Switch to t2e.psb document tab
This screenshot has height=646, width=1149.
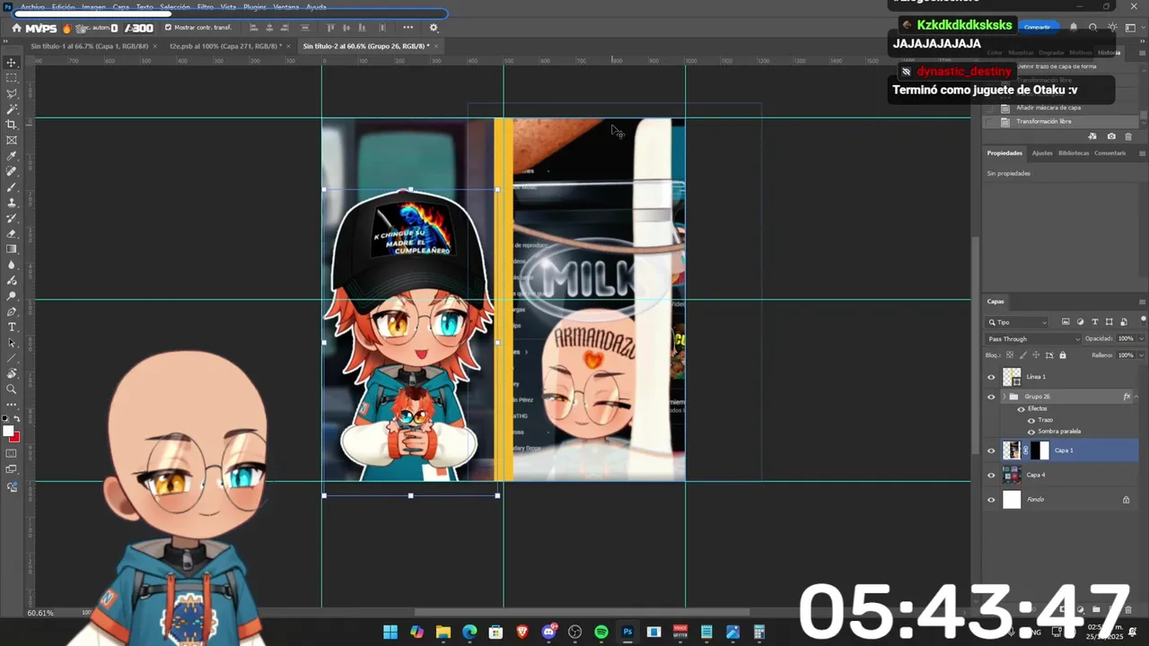[x=224, y=46]
